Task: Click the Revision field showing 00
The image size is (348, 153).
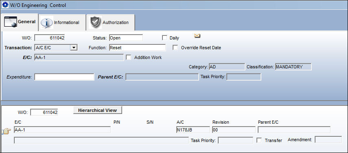Action: click(234, 130)
